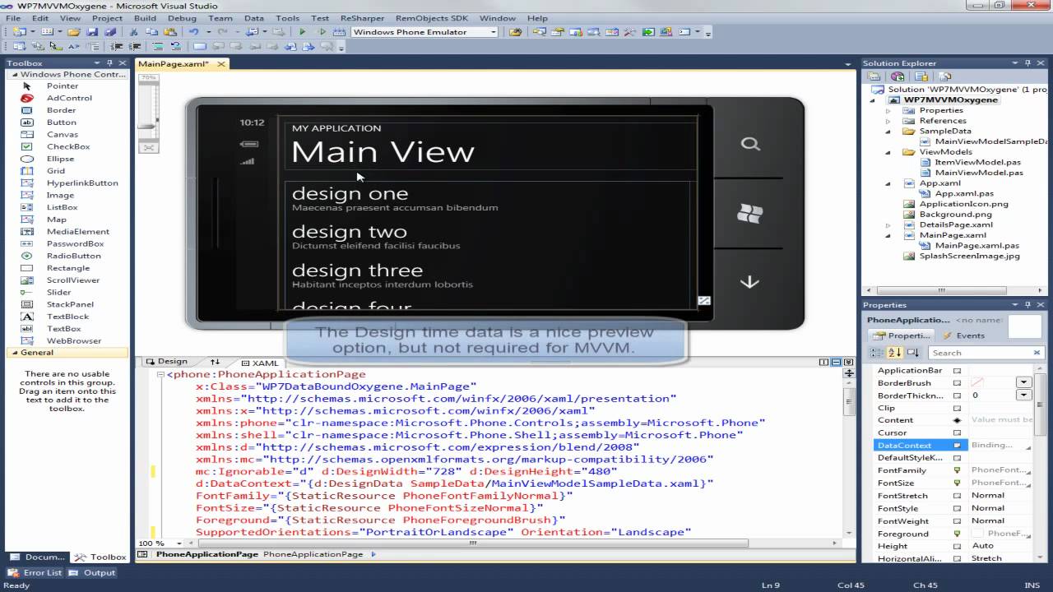This screenshot has height=592, width=1053.
Task: Click the DataContext property marker square
Action: [x=957, y=445]
